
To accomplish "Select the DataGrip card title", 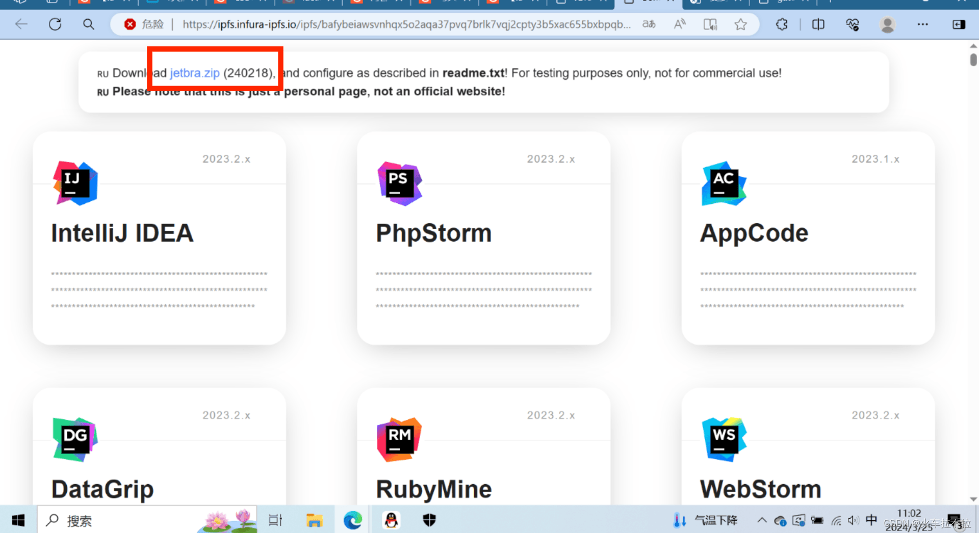I will point(102,490).
